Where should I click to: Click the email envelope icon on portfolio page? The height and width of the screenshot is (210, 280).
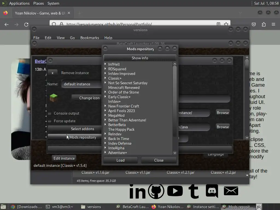pyautogui.click(x=231, y=191)
